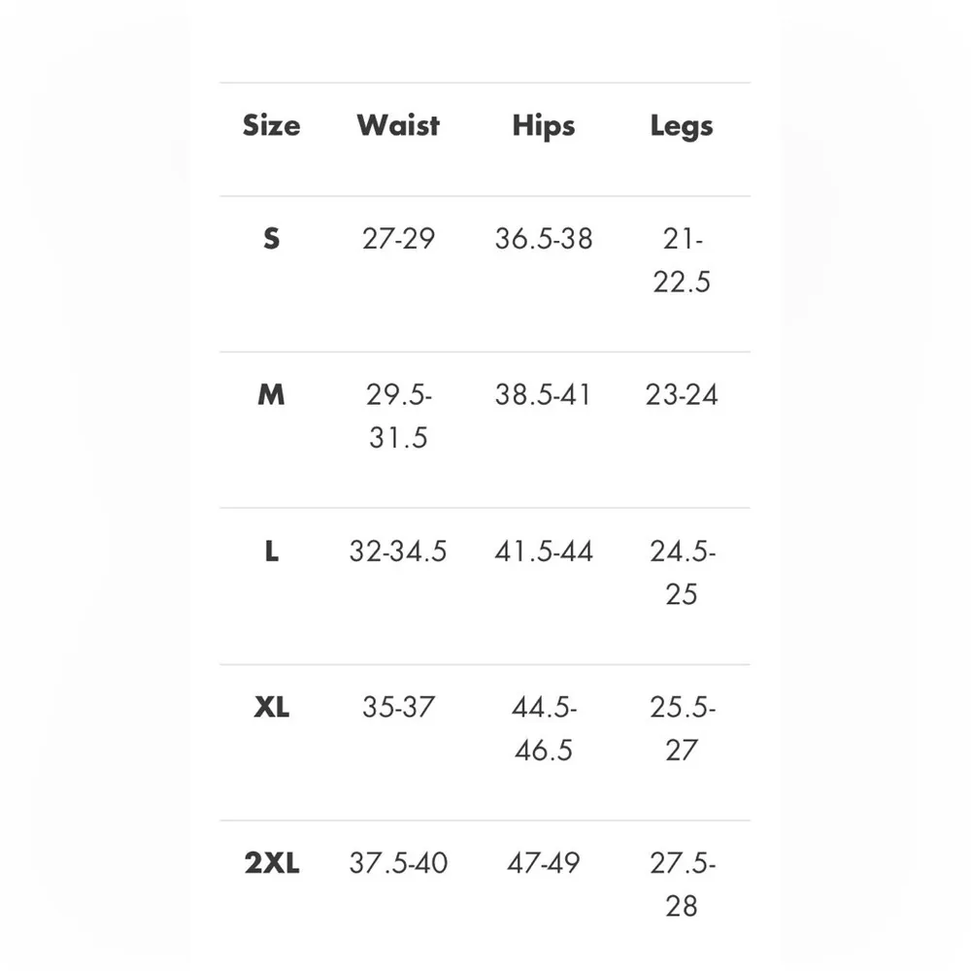Screen dimensions: 971x971
Task: Click the 36.5-38 hips measurement
Action: (544, 239)
